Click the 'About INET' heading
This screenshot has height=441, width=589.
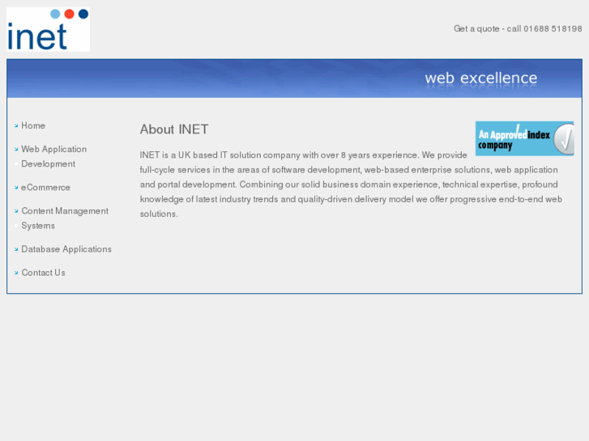coord(174,129)
